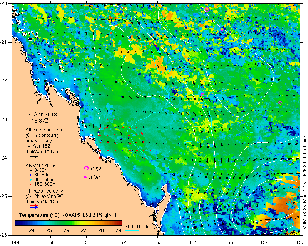Click the cyan line sample under 200
This screenshot has width=308, height=246.
click(x=132, y=230)
